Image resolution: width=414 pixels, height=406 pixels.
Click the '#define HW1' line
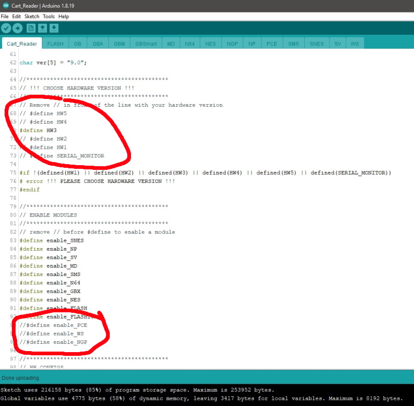[43, 147]
